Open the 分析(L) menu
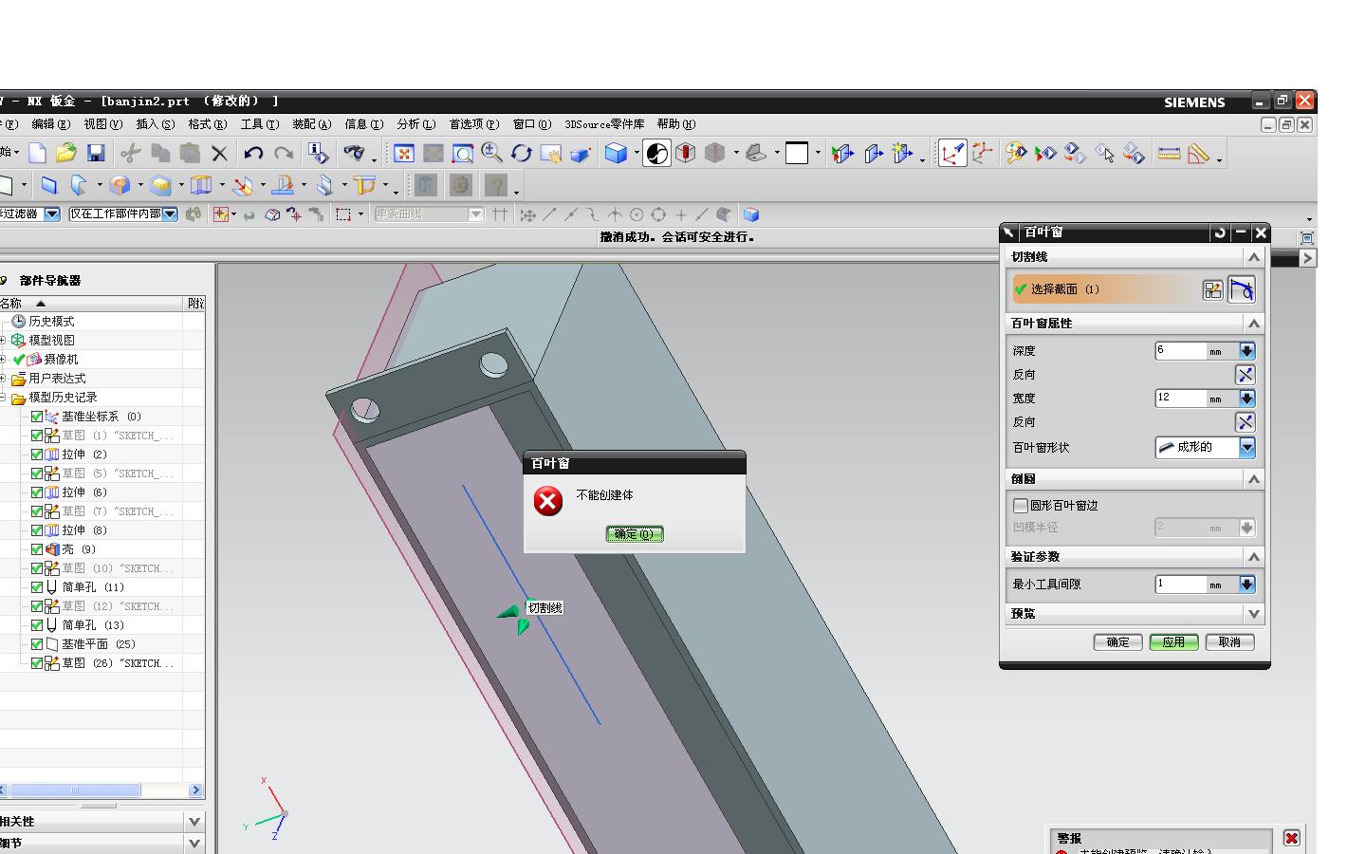Screen dimensions: 1366x854 (415, 124)
